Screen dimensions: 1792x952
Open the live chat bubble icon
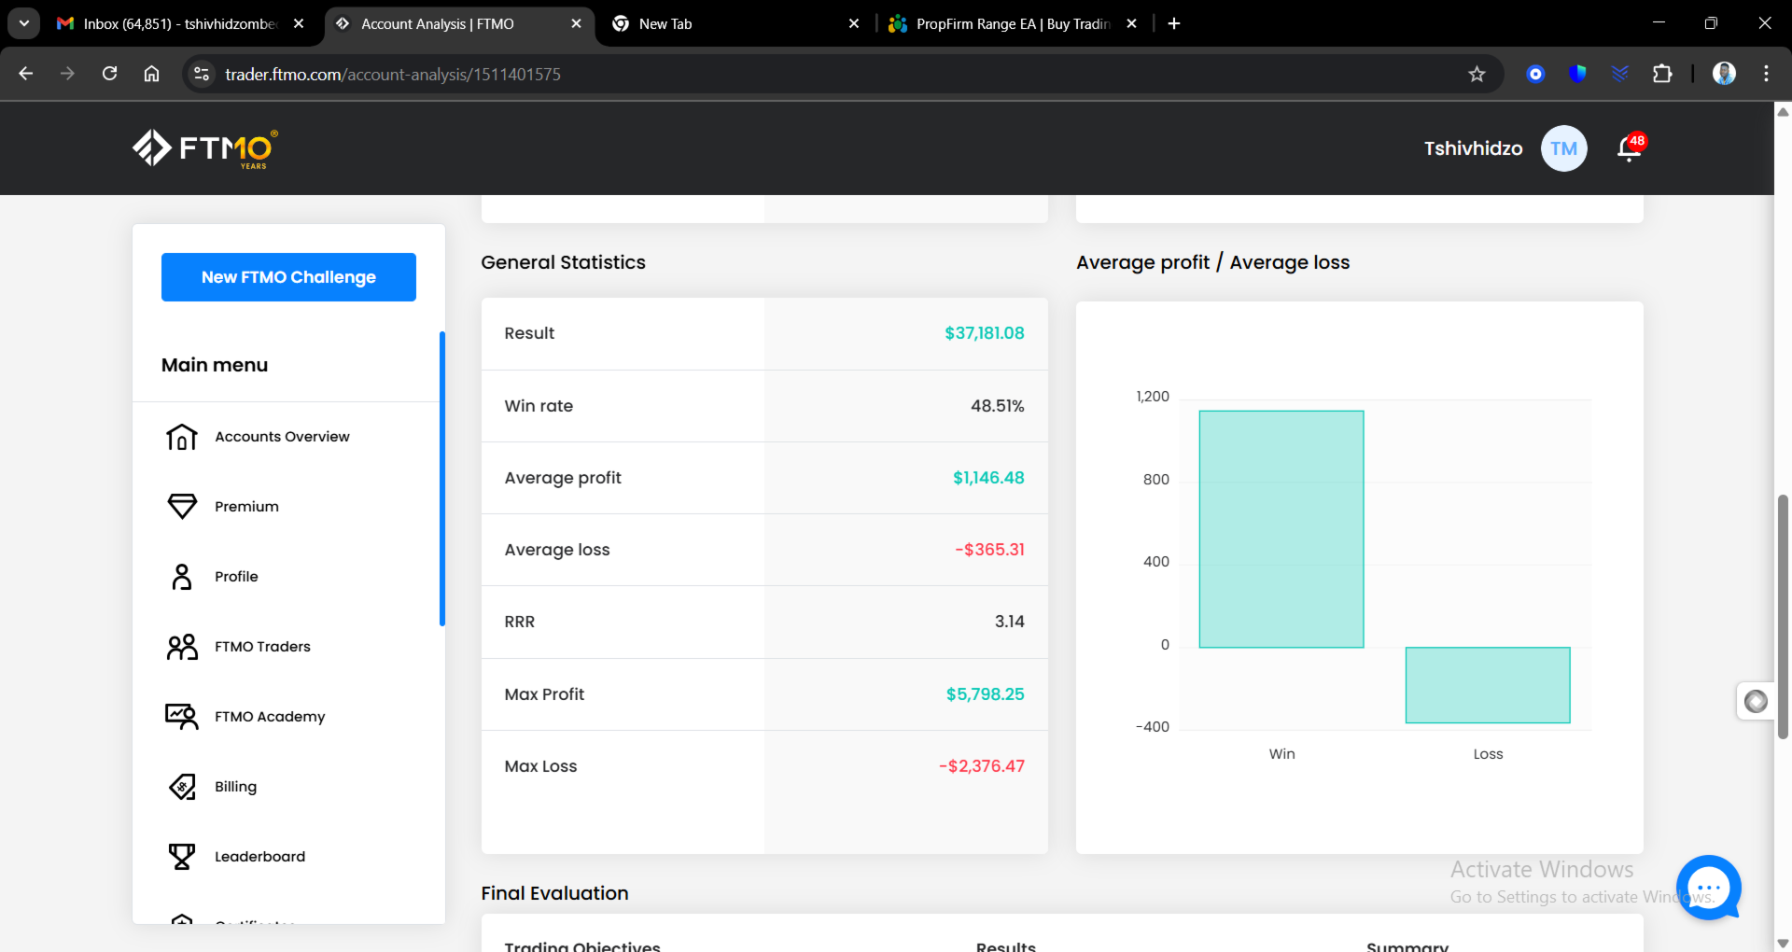pos(1709,888)
